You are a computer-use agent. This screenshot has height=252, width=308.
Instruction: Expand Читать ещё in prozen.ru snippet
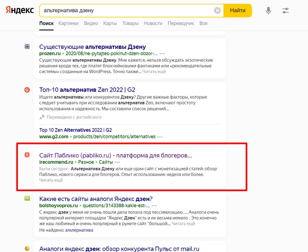[154, 72]
